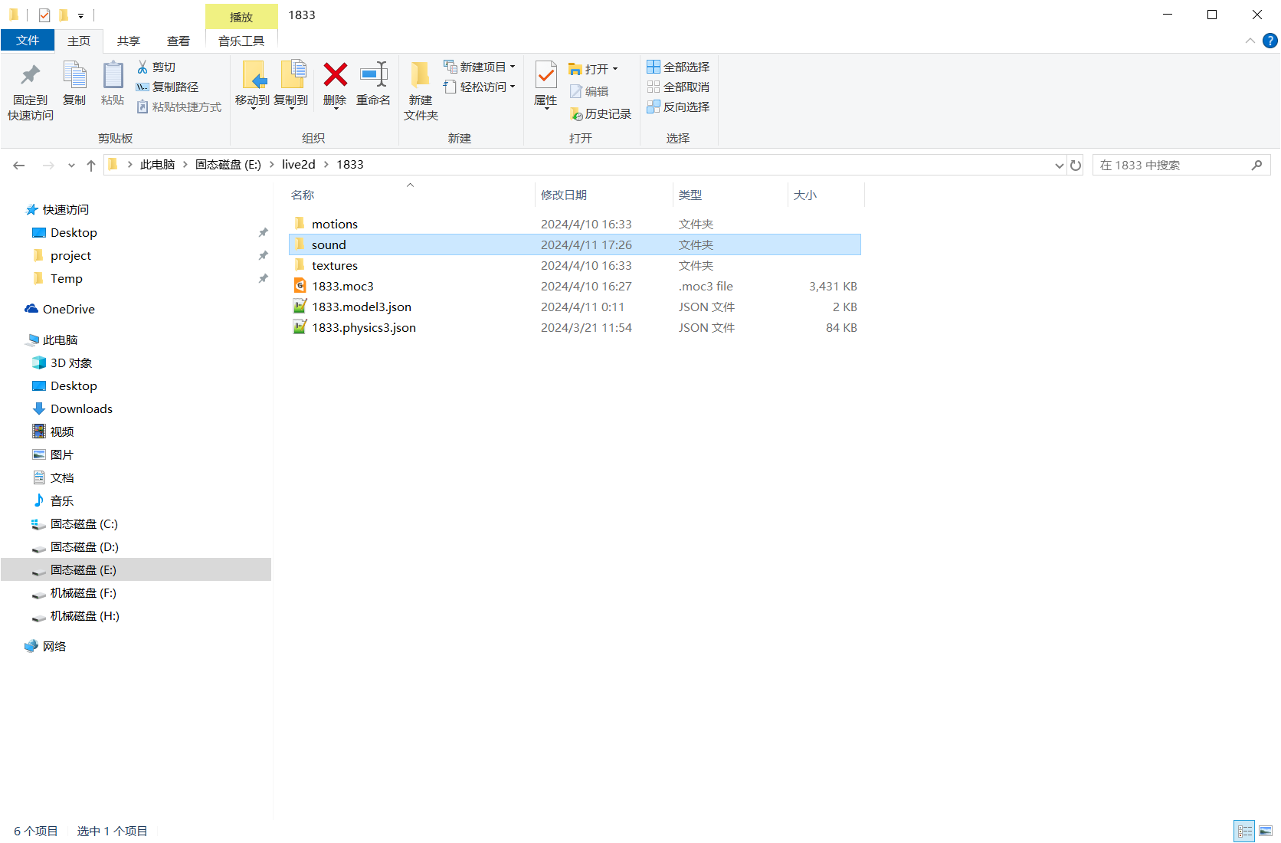Click Paste shortcut (粘贴快捷方式)

179,107
